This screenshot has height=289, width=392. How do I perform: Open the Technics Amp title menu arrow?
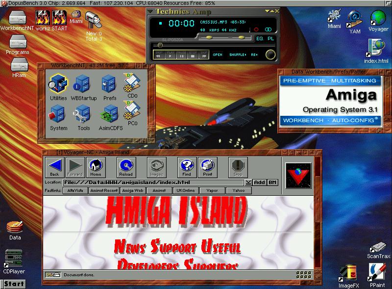click(x=151, y=11)
